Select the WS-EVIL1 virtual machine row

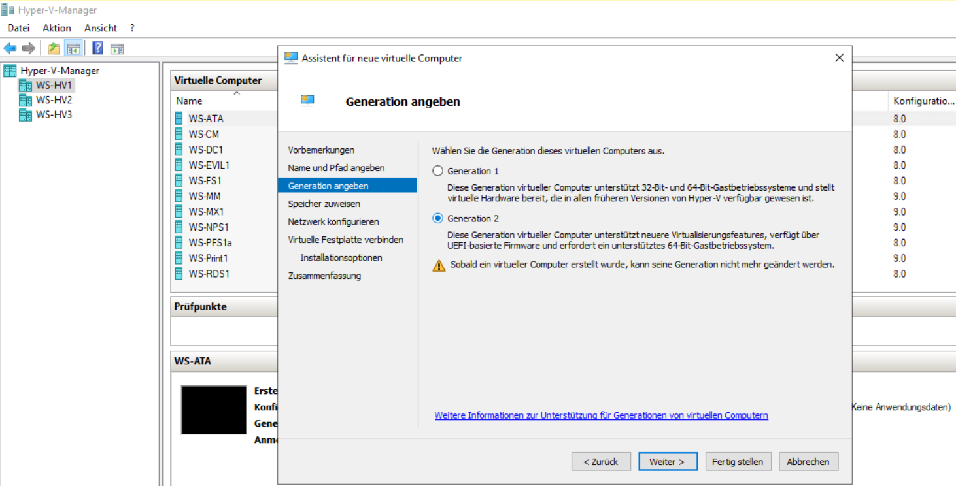click(x=209, y=165)
